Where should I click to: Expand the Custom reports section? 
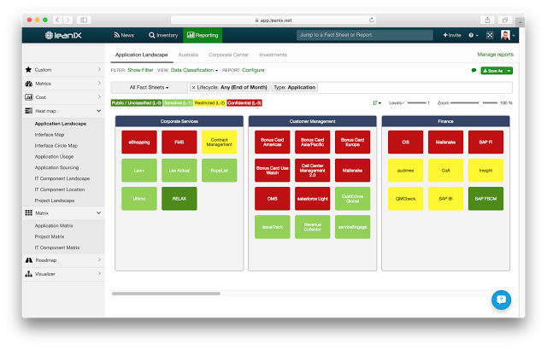coord(63,70)
